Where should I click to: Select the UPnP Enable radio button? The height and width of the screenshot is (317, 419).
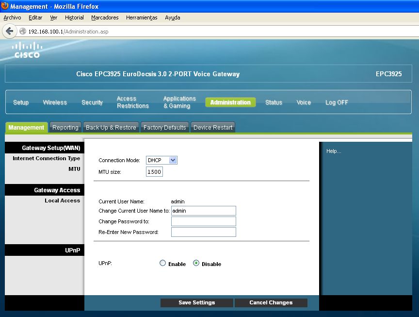tap(162, 263)
